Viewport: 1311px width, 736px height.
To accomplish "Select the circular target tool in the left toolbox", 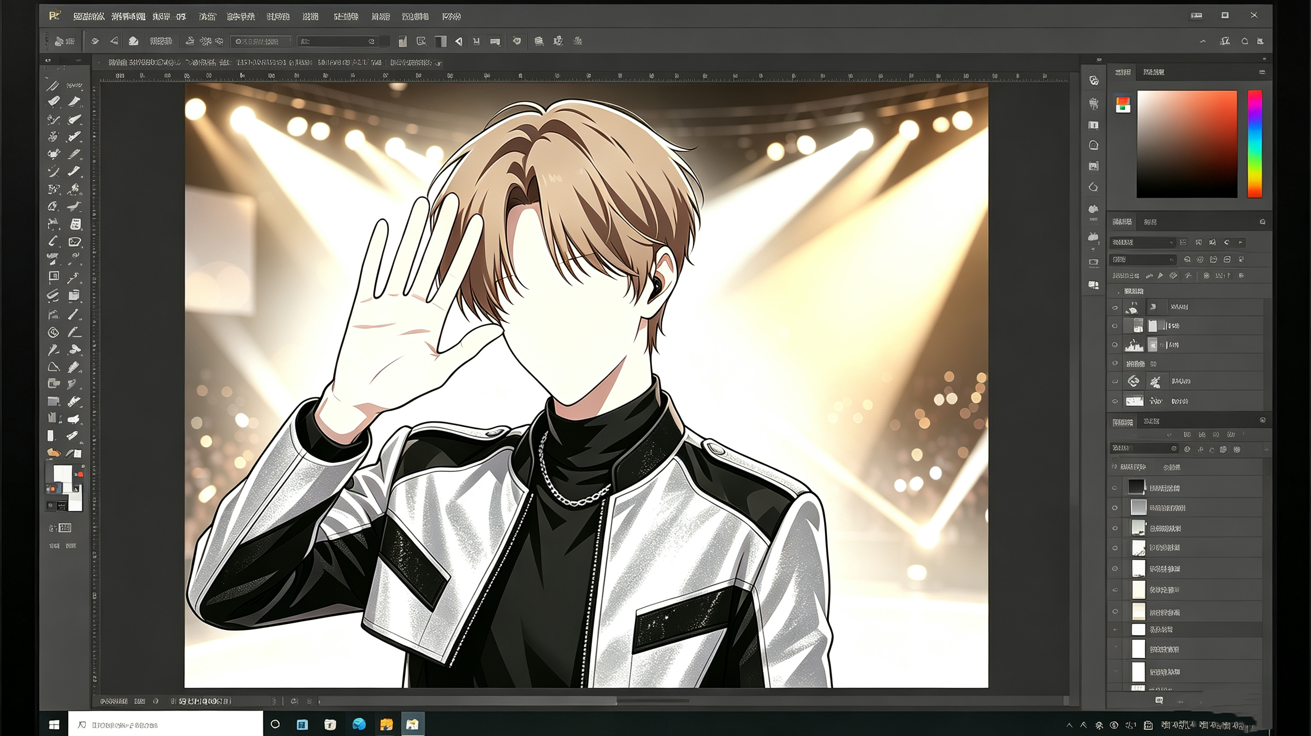I will 53,332.
